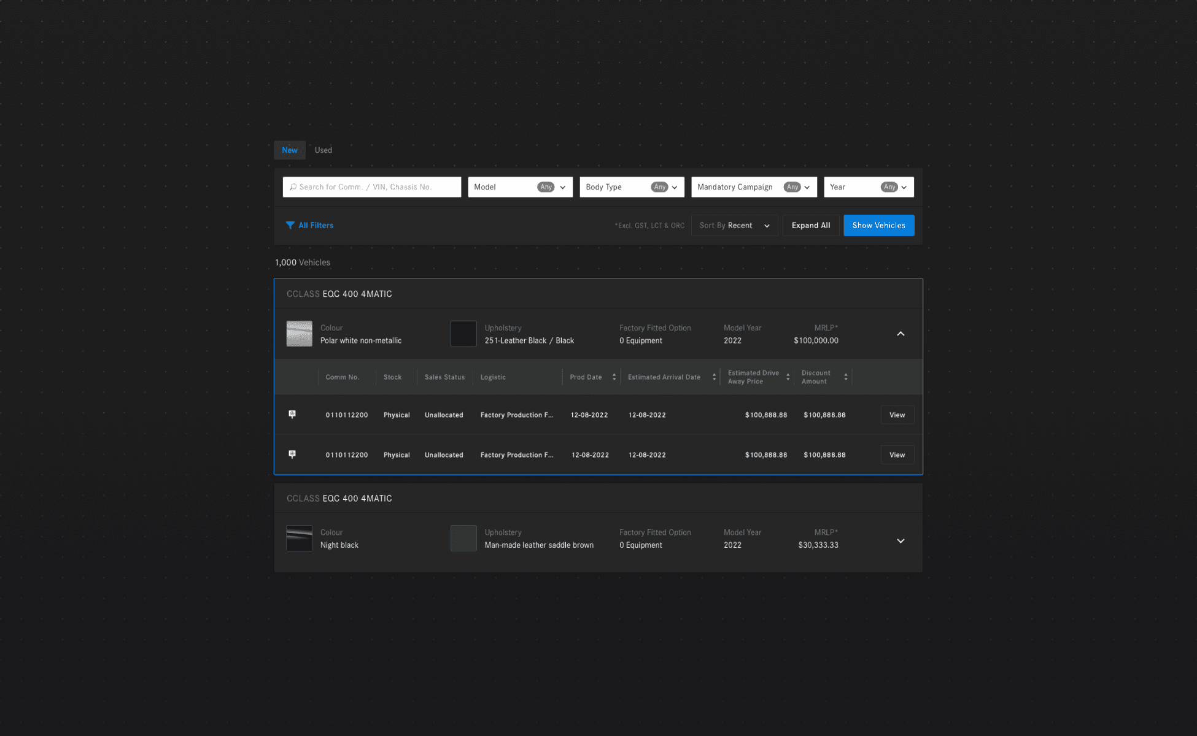Click the comment icon in second vehicle row
Image resolution: width=1197 pixels, height=736 pixels.
(292, 454)
